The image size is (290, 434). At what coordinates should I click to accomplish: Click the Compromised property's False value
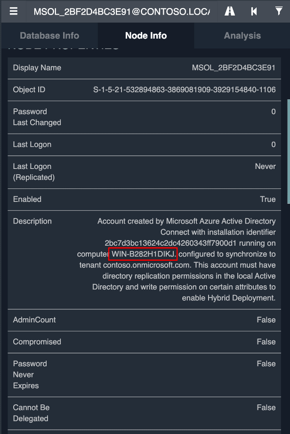pos(266,342)
